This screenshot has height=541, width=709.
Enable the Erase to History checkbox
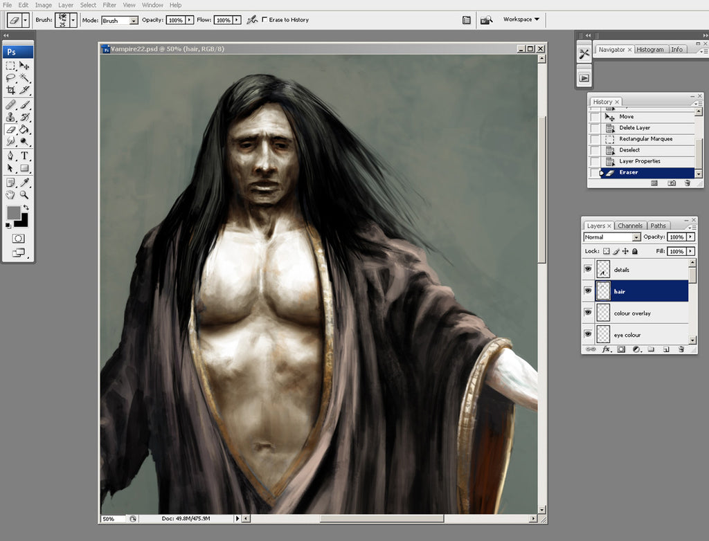264,20
